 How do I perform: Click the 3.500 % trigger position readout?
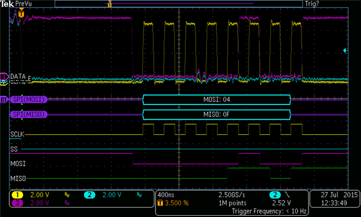coord(176,203)
